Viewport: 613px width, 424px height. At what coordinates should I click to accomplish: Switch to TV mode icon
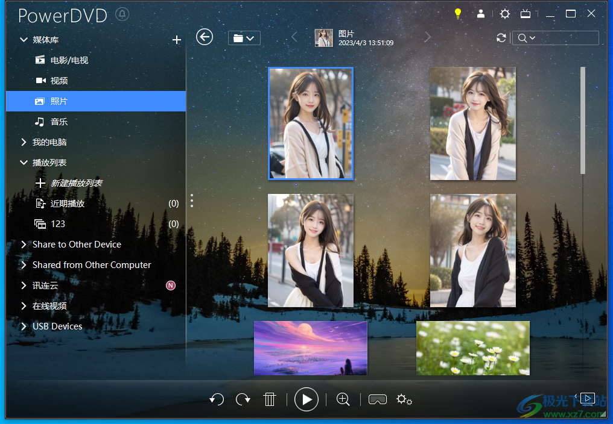[x=526, y=14]
